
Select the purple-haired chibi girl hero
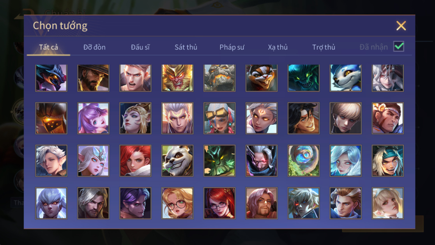(x=93, y=118)
